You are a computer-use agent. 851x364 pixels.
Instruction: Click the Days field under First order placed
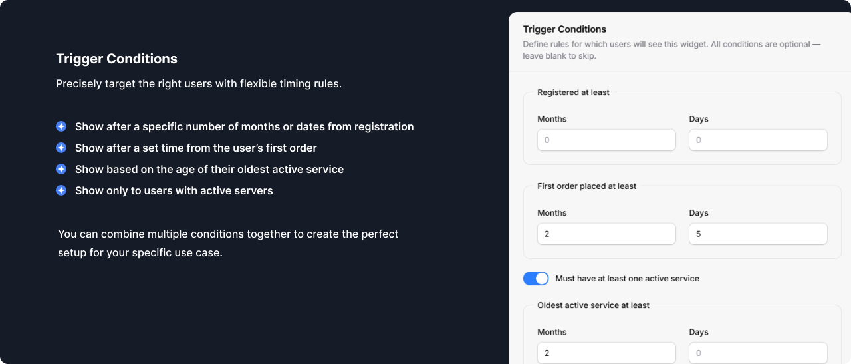758,234
